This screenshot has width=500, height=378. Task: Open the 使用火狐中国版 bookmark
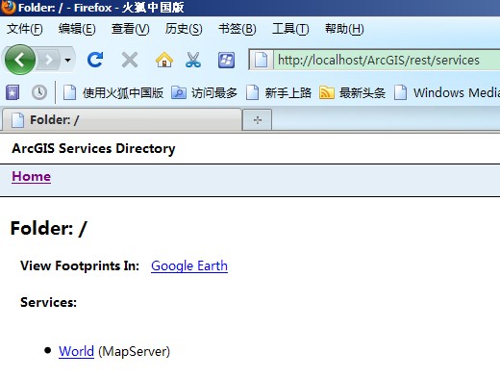pyautogui.click(x=113, y=93)
